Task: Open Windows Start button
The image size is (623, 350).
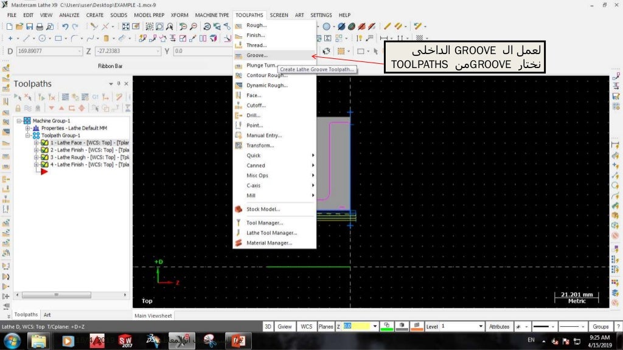Action: tap(12, 341)
